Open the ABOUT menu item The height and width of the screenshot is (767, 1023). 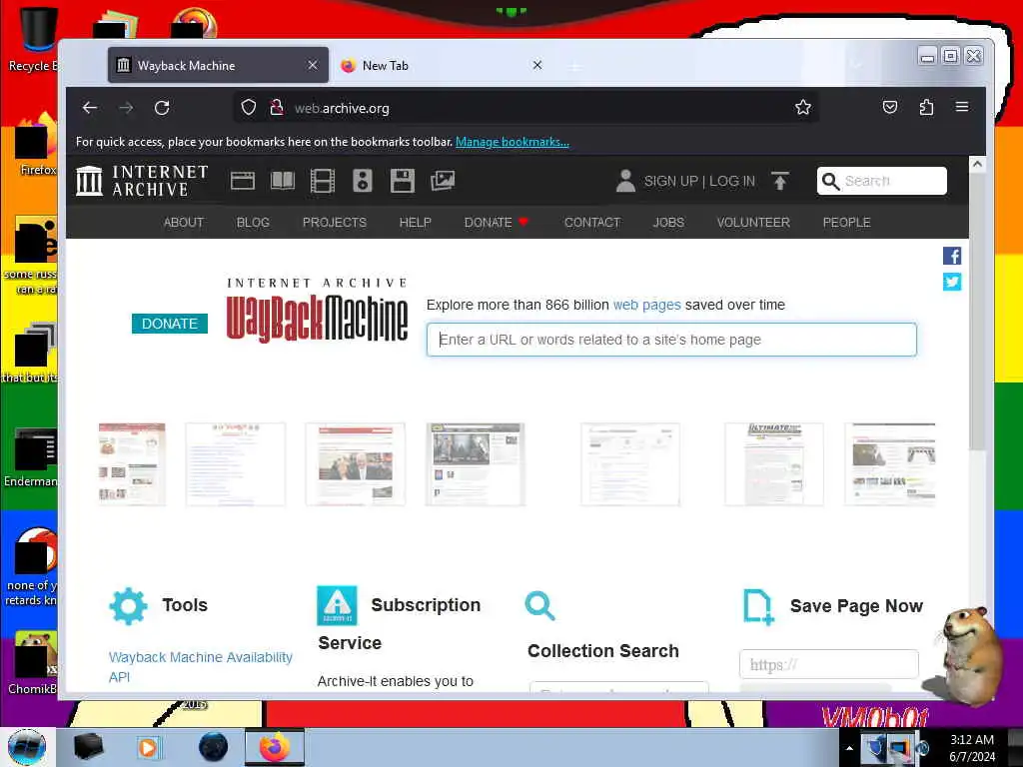pyautogui.click(x=184, y=223)
